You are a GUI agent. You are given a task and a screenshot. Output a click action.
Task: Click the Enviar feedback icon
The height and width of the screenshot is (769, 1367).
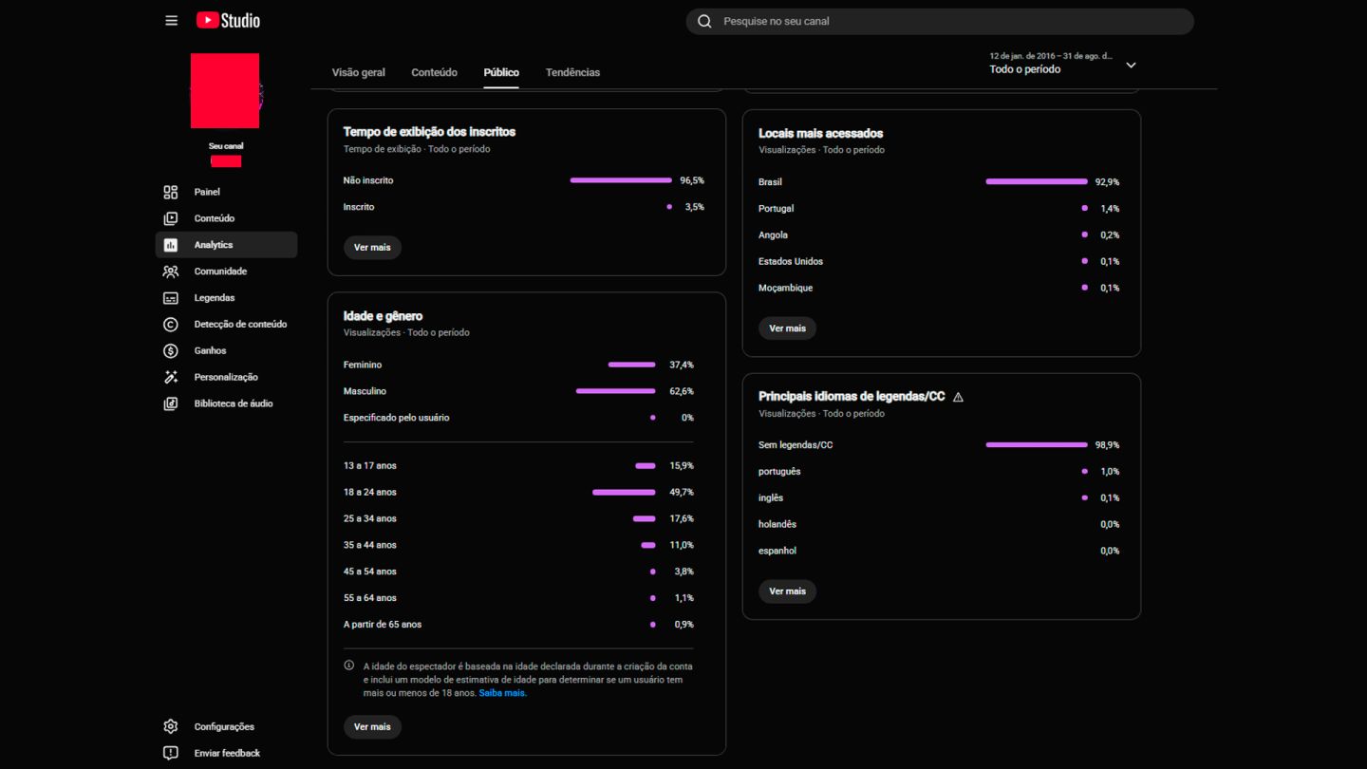coord(171,753)
